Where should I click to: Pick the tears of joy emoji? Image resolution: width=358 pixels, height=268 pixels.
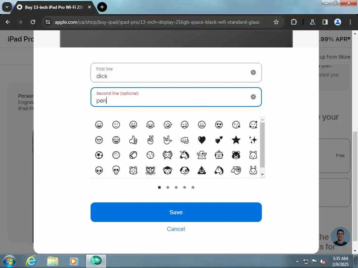point(150,125)
